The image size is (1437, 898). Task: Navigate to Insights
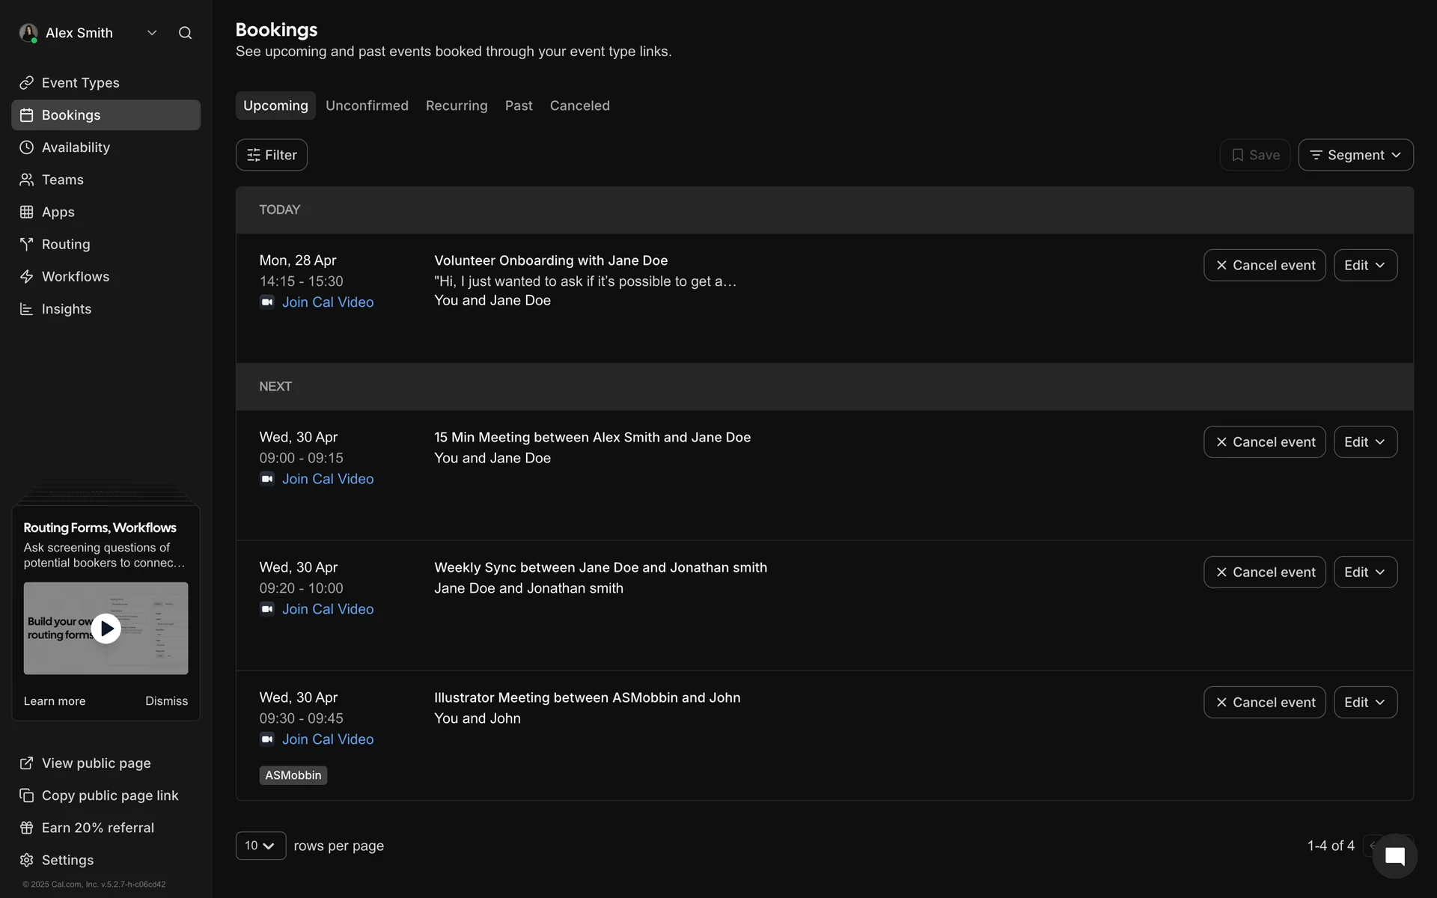pyautogui.click(x=66, y=309)
